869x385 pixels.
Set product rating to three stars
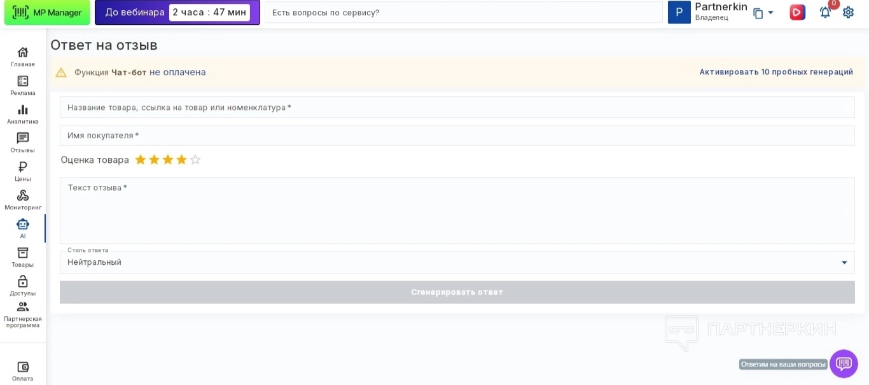click(168, 160)
